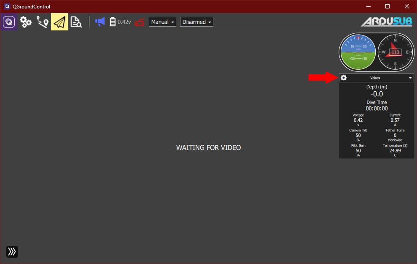
Task: Switch to Fly view paper plane icon
Action: 59,22
